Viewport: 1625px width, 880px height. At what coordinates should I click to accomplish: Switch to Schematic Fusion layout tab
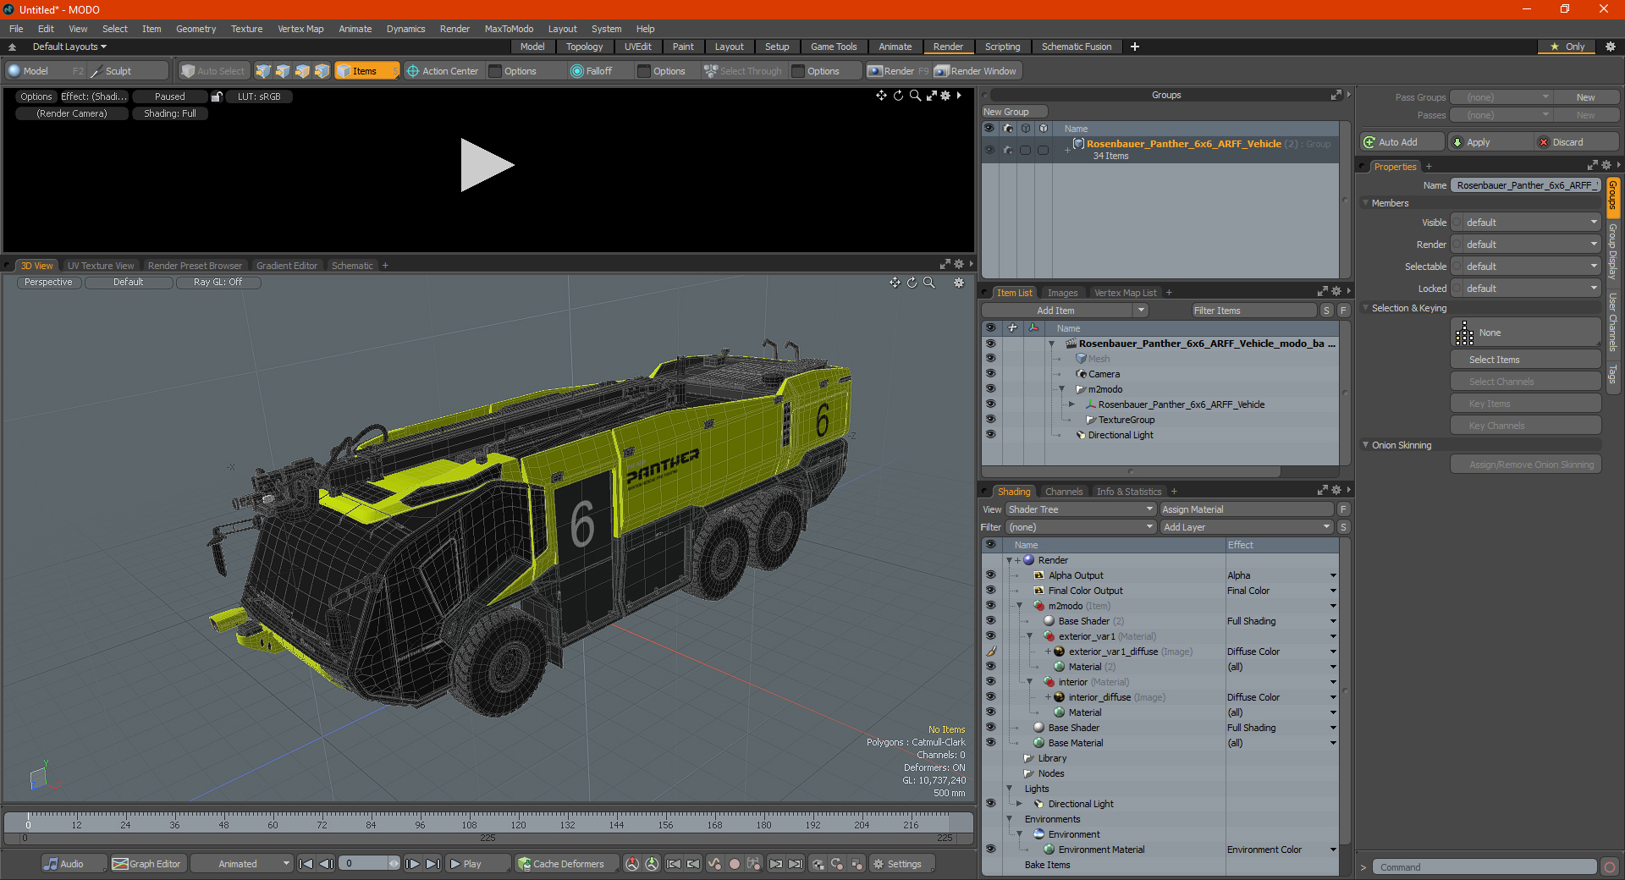(x=1077, y=47)
